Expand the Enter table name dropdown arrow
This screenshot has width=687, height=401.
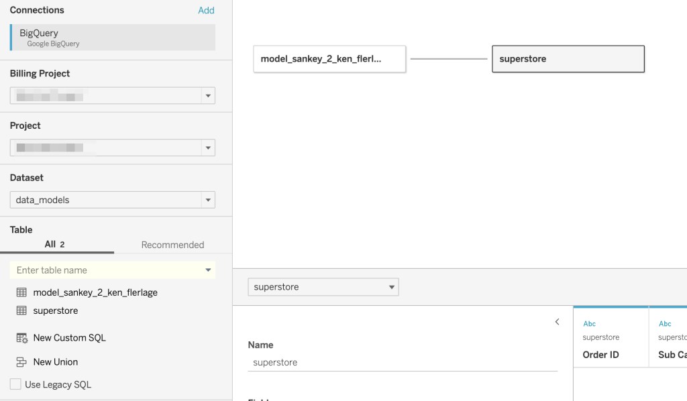(x=208, y=270)
